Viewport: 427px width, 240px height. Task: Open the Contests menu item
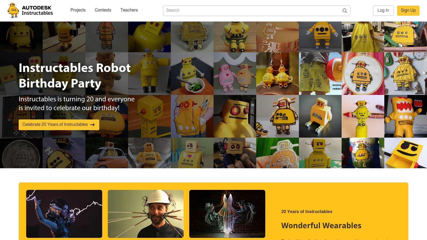[103, 10]
